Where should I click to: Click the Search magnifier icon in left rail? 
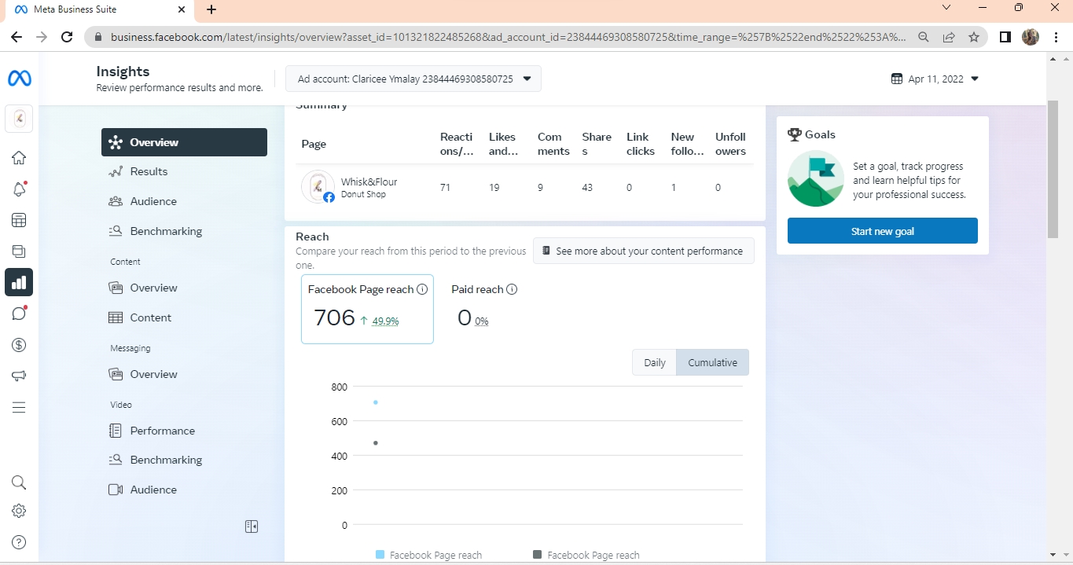[19, 482]
